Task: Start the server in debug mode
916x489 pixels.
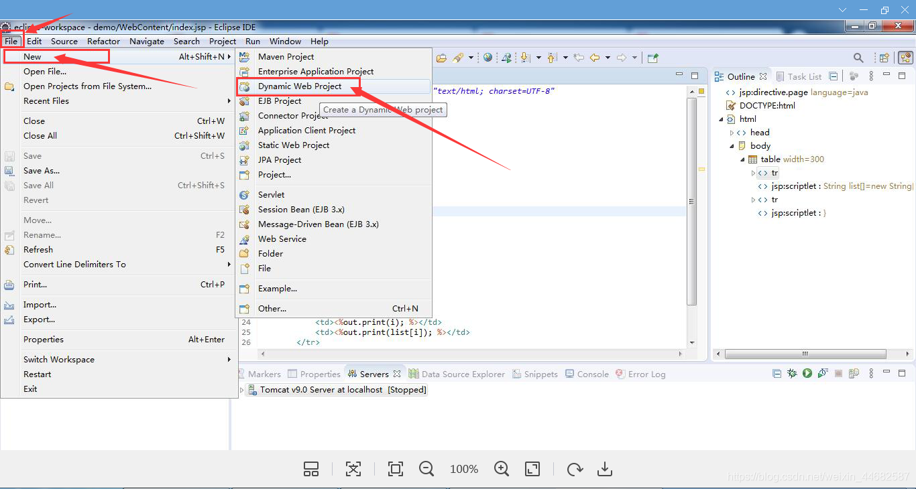Action: (792, 373)
